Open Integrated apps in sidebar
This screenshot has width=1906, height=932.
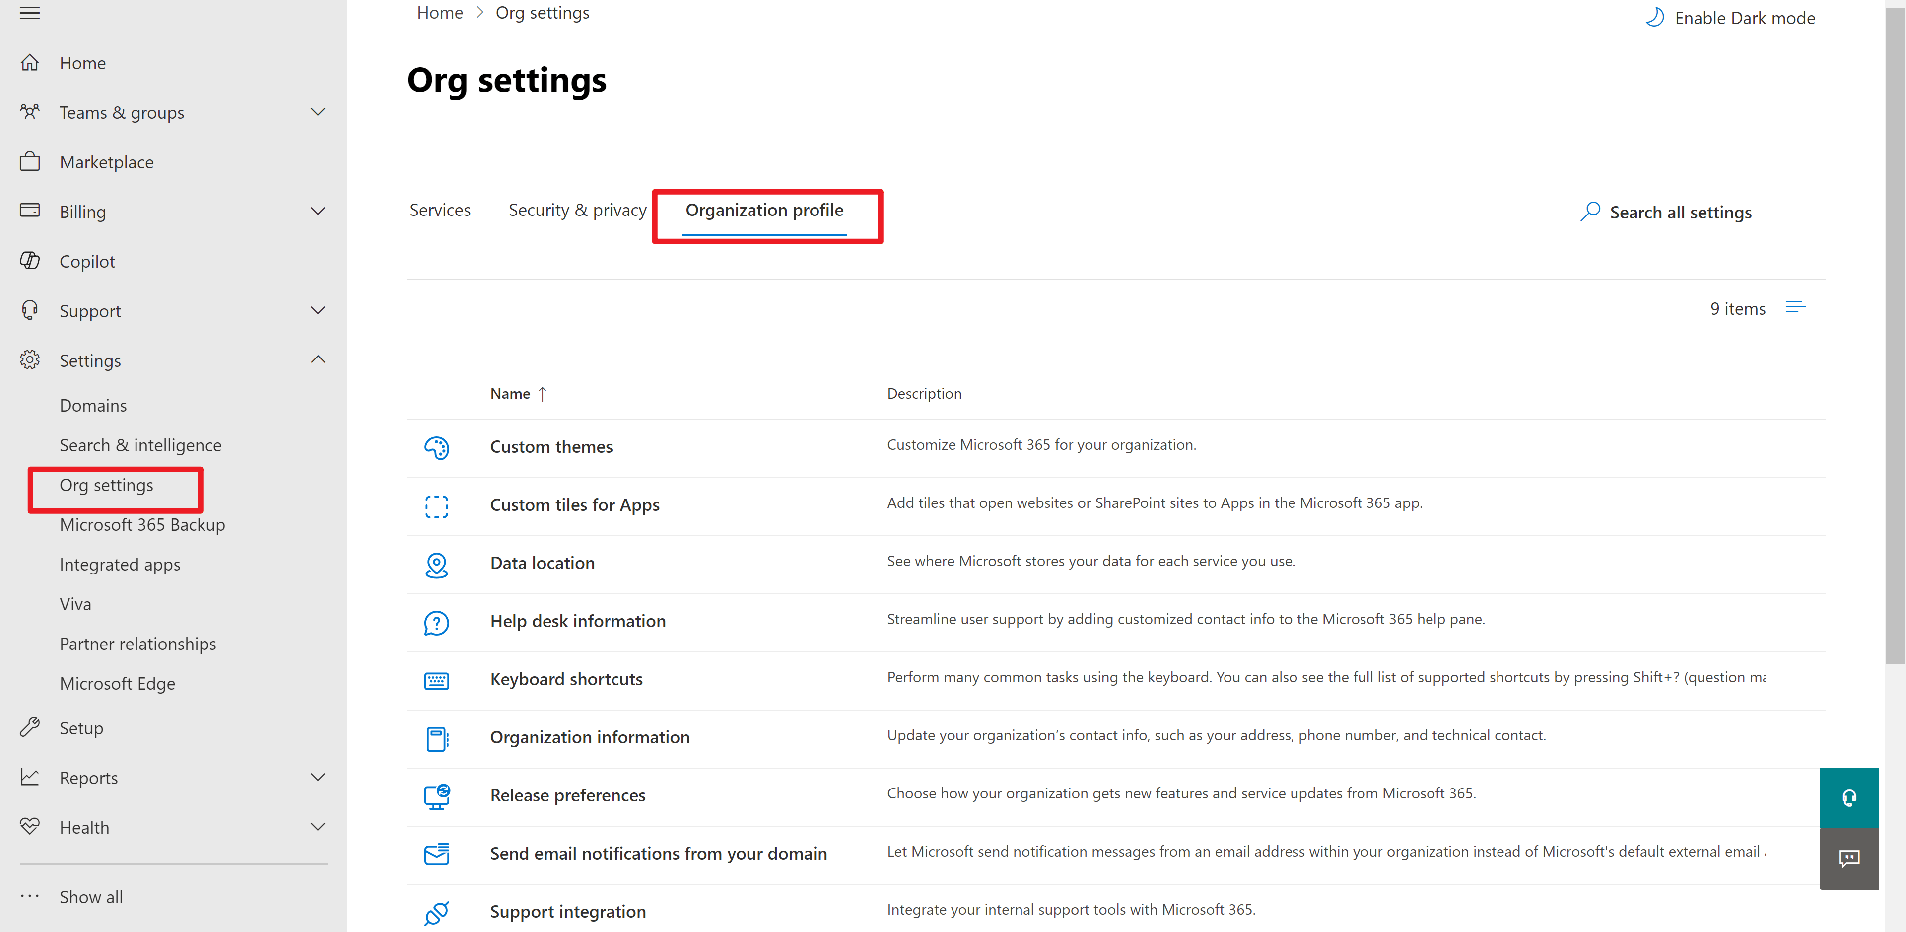coord(120,564)
